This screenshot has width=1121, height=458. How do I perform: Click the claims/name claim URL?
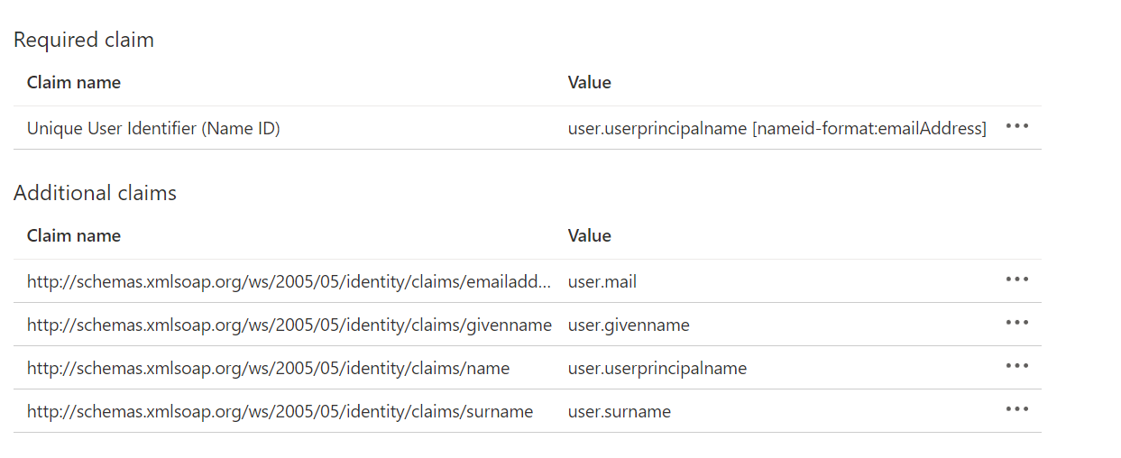[x=268, y=369]
